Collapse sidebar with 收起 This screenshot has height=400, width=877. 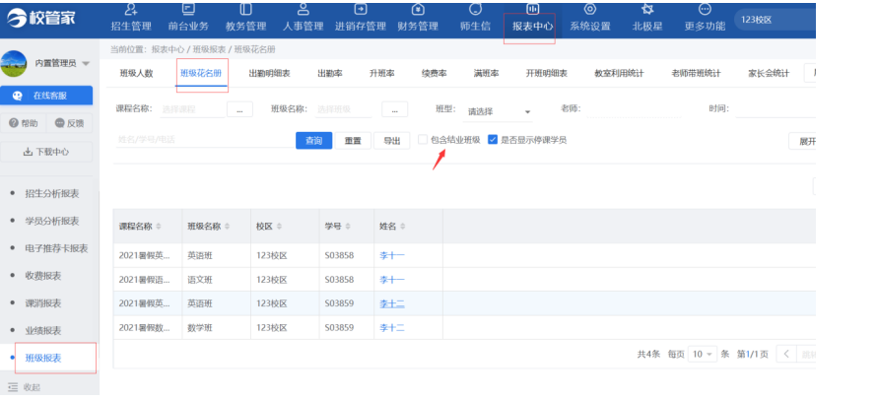click(25, 387)
